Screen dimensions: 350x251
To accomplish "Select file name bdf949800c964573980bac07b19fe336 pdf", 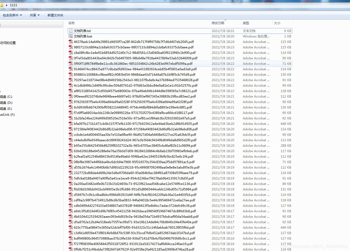I will (x=135, y=238).
